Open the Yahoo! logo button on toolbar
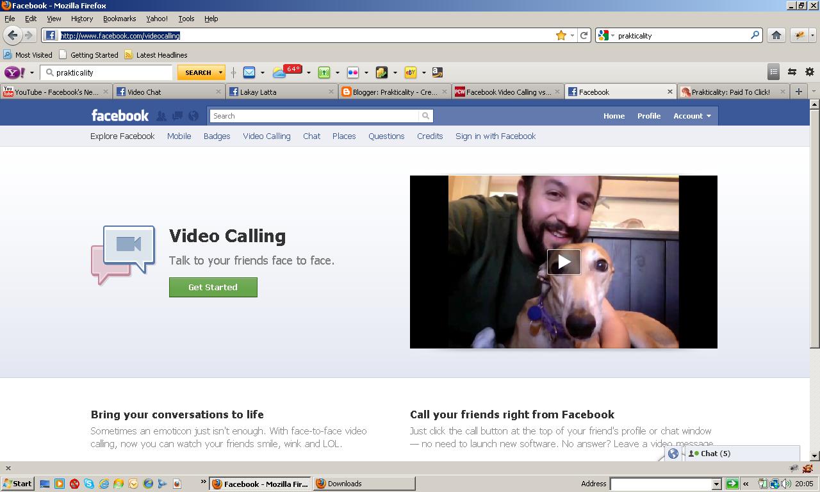Image resolution: width=820 pixels, height=492 pixels. pyautogui.click(x=15, y=72)
